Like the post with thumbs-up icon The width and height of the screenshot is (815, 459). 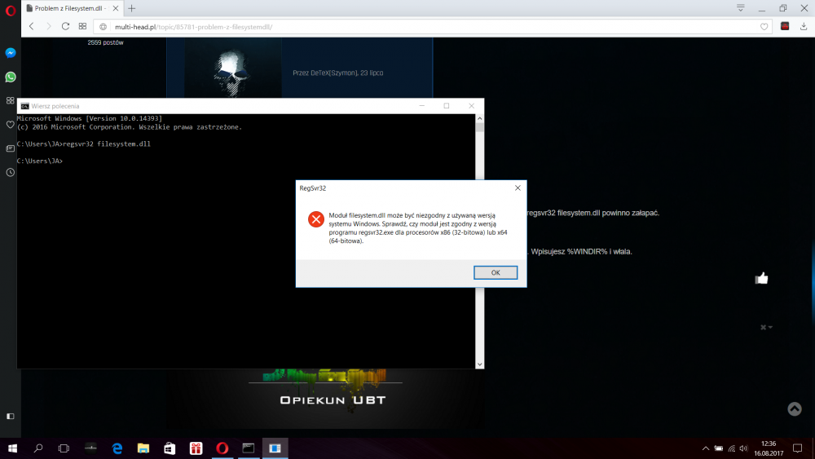761,279
